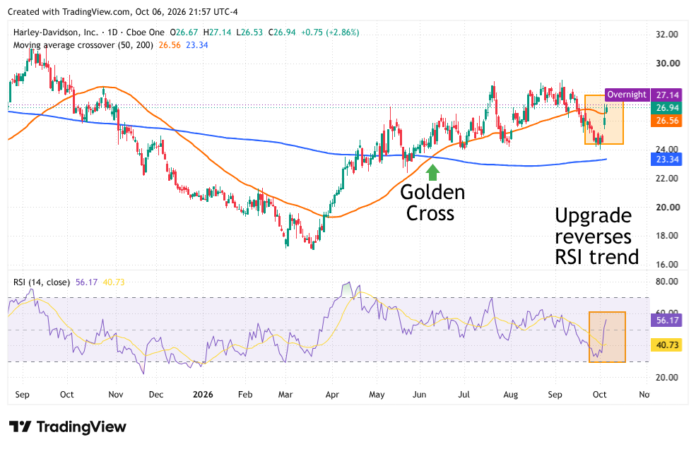Click the 80.00 RSI axis label

[x=667, y=281]
